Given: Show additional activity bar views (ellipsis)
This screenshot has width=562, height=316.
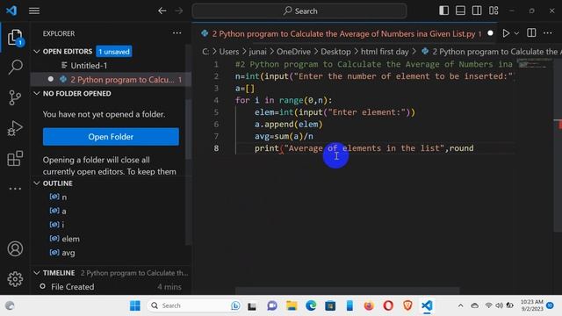Looking at the screenshot, I should point(15,189).
